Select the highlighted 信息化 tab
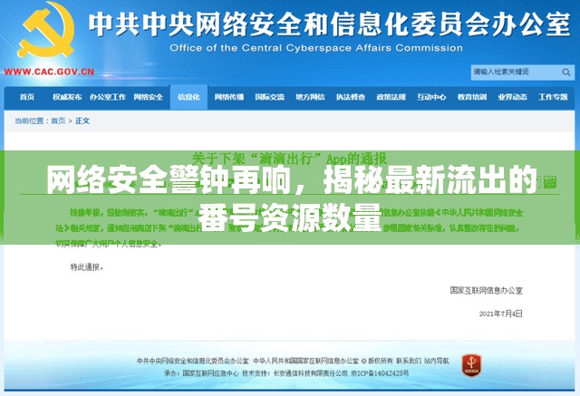Image resolution: width=580 pixels, height=396 pixels. pos(188,97)
